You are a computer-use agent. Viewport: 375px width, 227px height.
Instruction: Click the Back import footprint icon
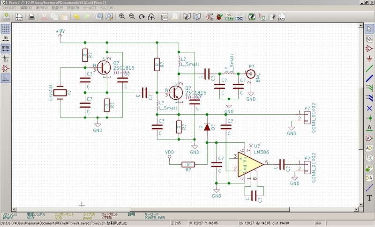281,17
